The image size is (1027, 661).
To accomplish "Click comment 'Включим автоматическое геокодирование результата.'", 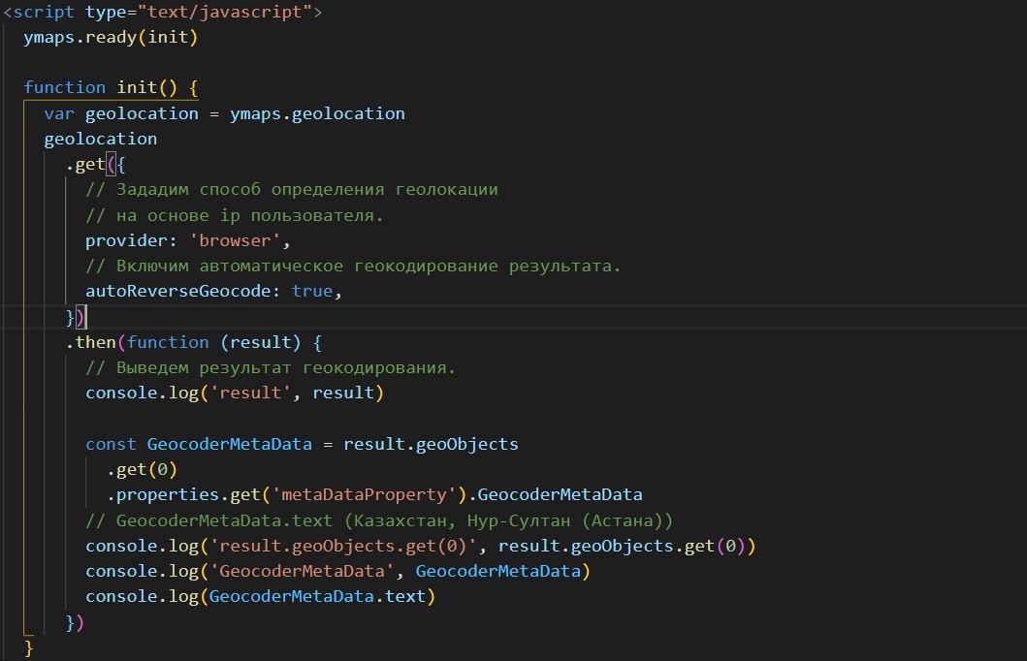I will (x=353, y=267).
